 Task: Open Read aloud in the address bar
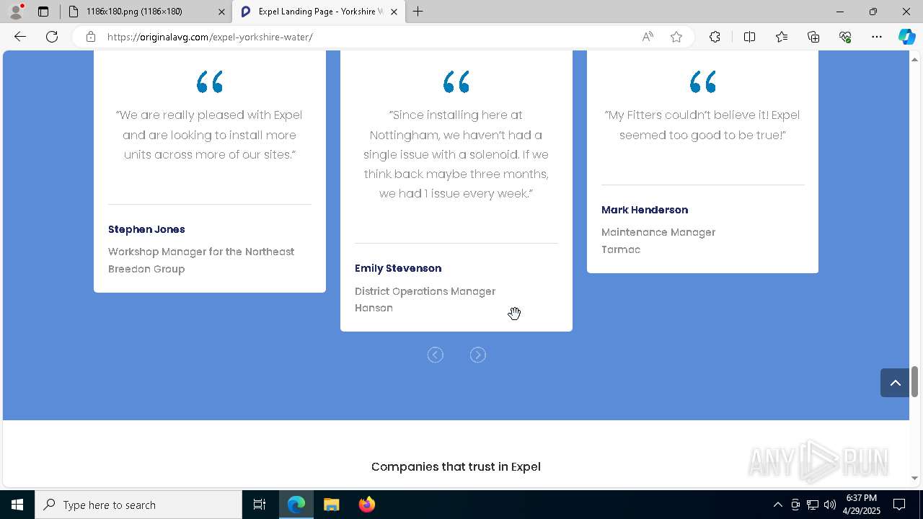[648, 37]
